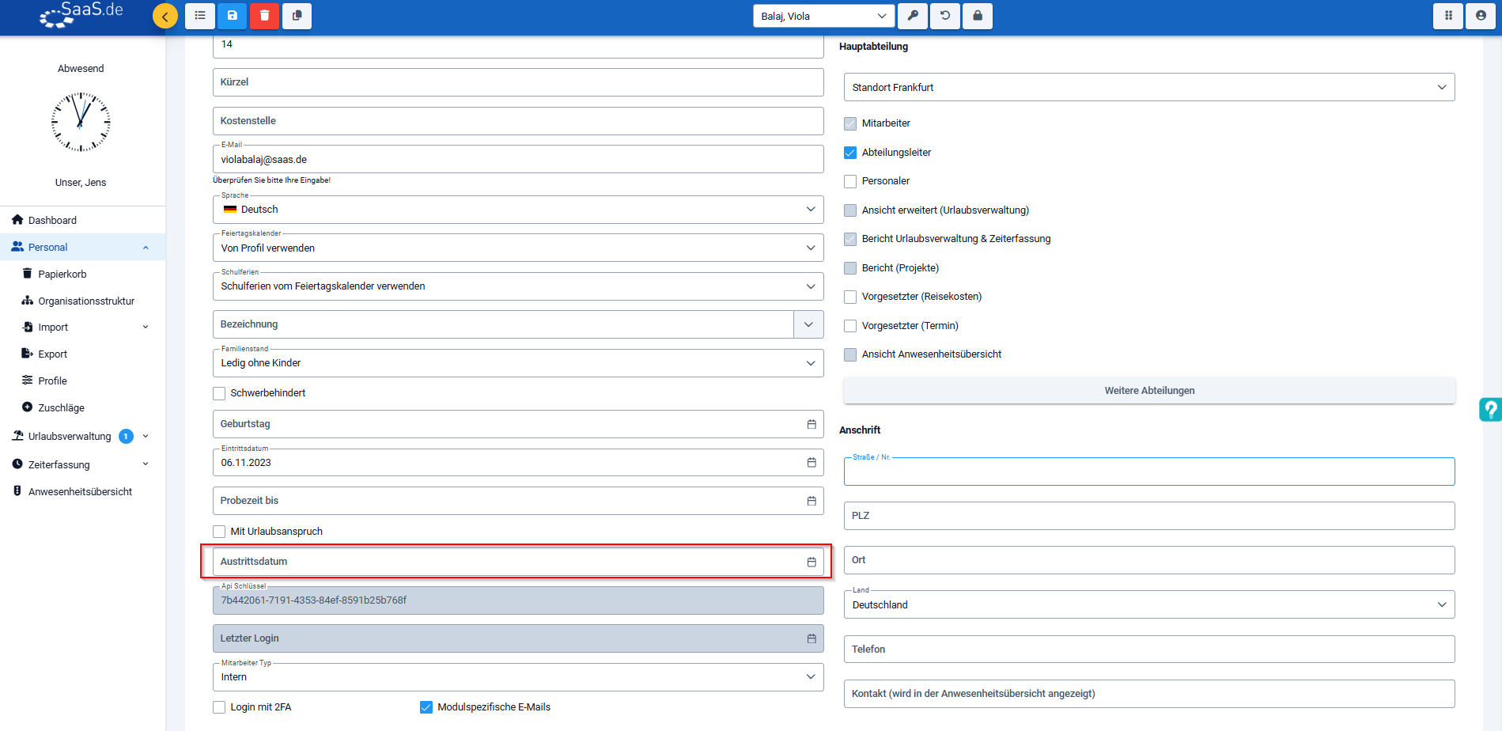Open the employee selector Balaj, Viola
This screenshot has height=731, width=1502.
click(x=823, y=16)
